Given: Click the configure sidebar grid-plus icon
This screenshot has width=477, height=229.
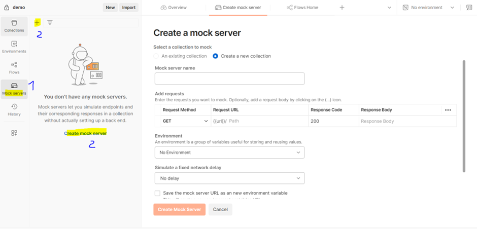Looking at the screenshot, I should click(14, 133).
